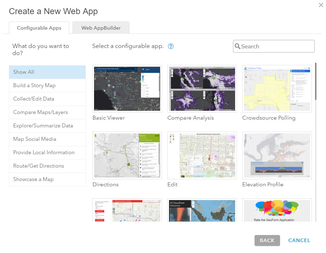Switch to the Web AppBuilder tab
Viewport: 326px width, 253px height.
101,28
